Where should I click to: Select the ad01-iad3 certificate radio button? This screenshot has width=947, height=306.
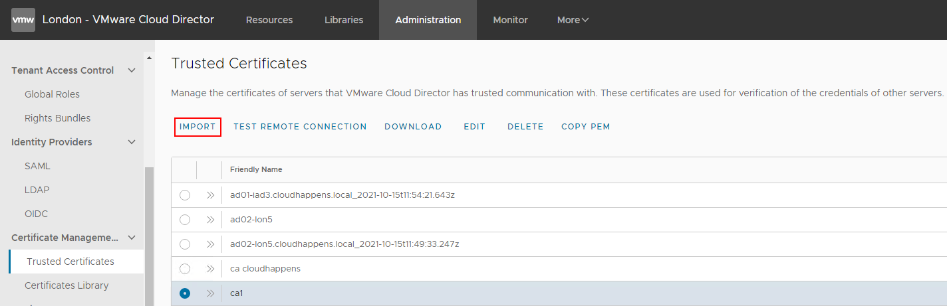pos(185,195)
